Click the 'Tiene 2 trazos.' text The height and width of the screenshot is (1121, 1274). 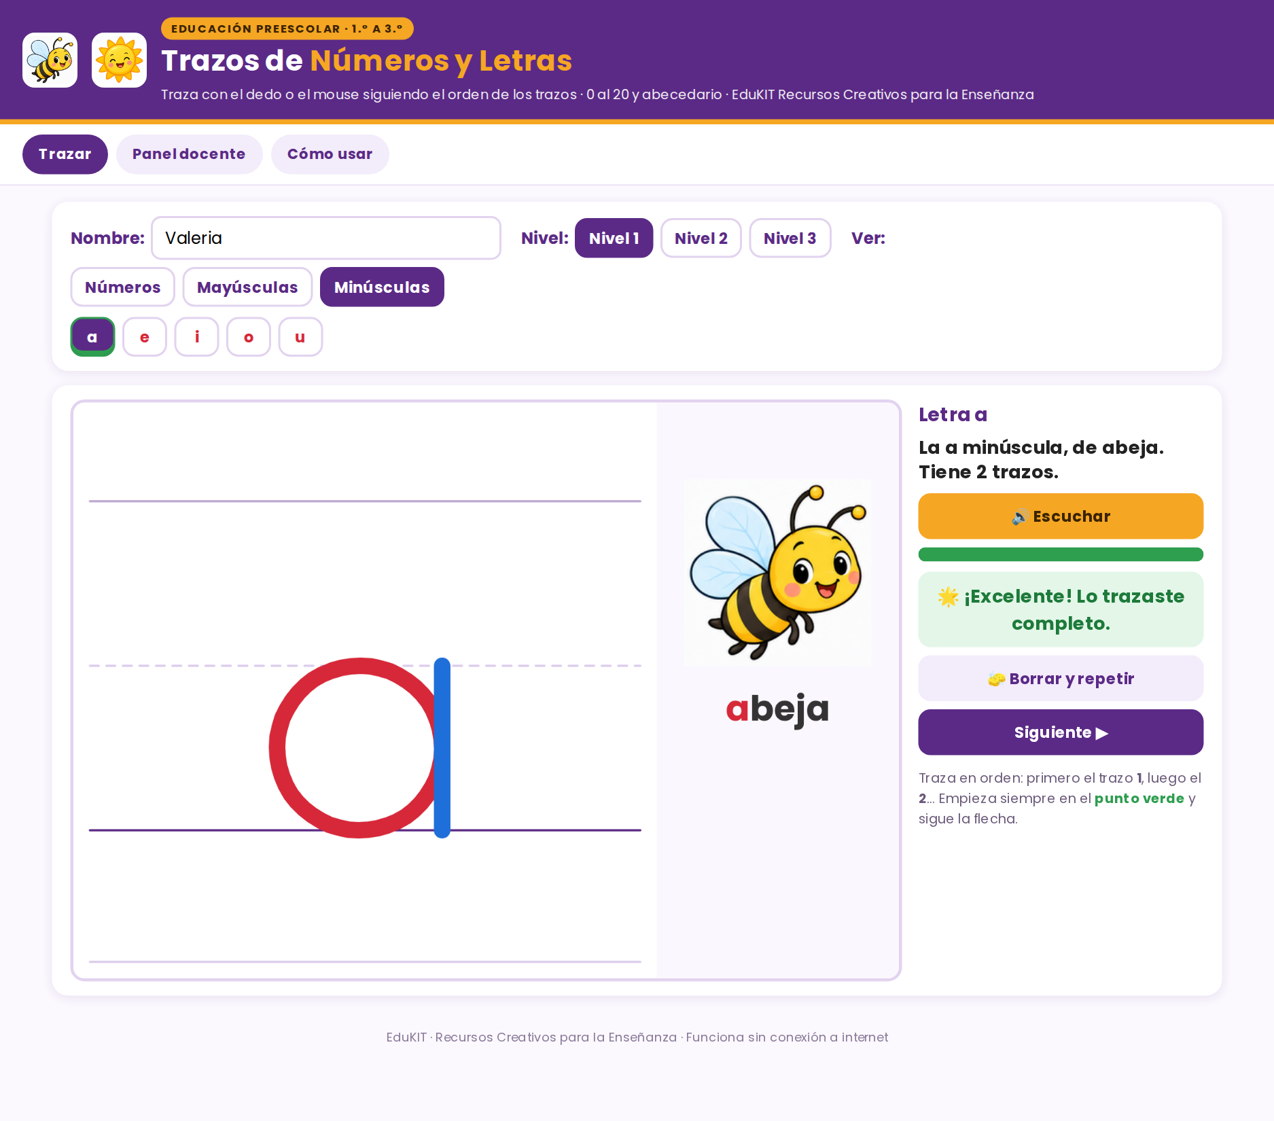pos(989,472)
